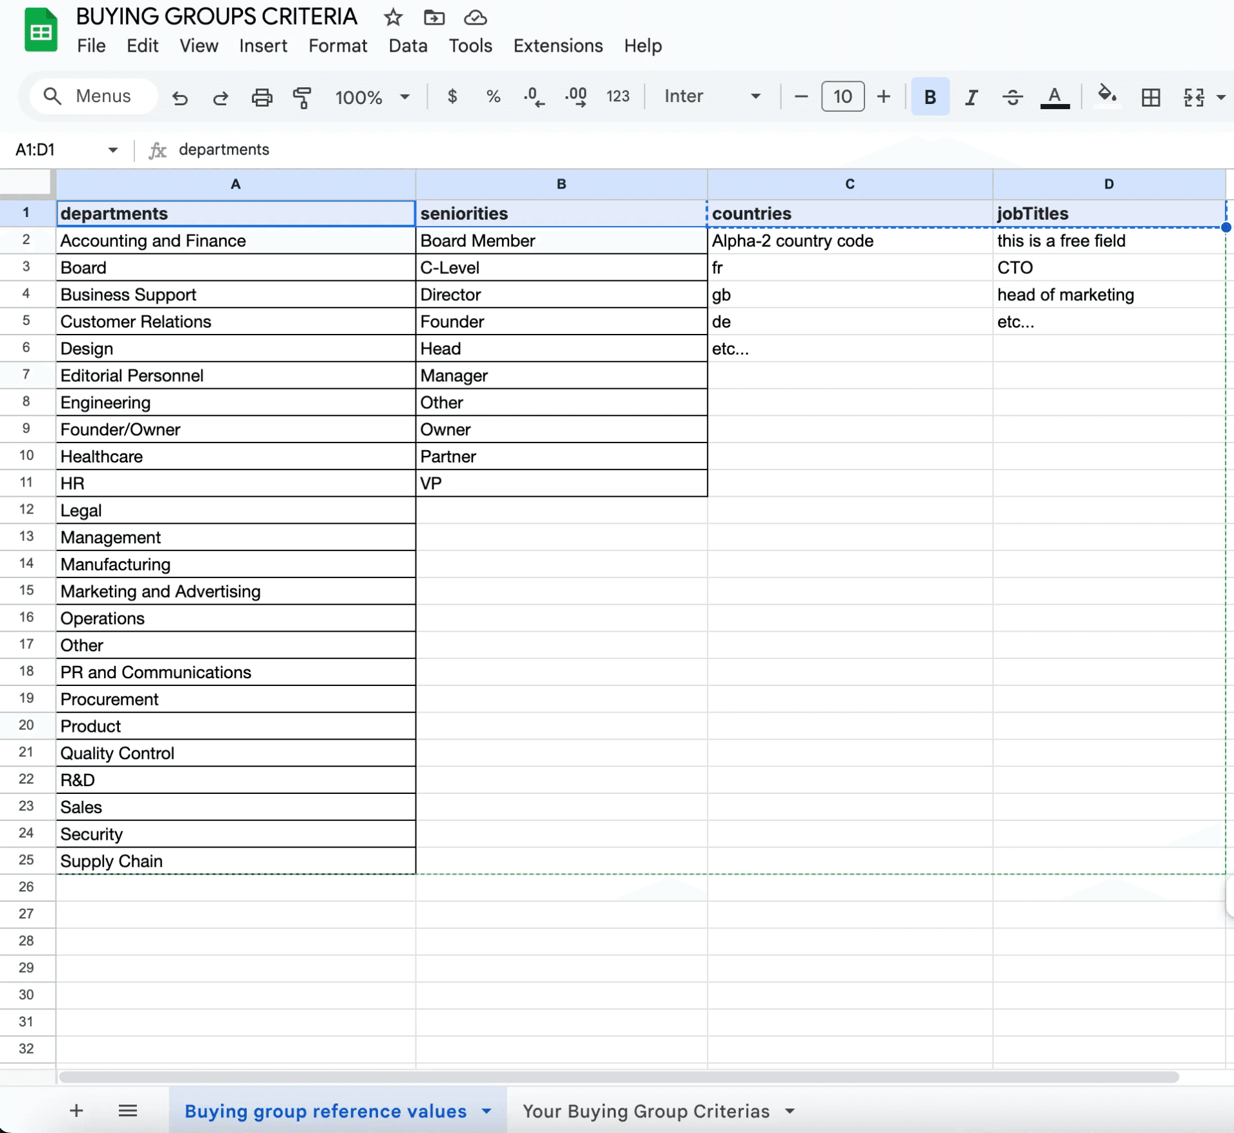Star the BUYING GROUPS CRITERIA document
The image size is (1234, 1133).
(393, 17)
